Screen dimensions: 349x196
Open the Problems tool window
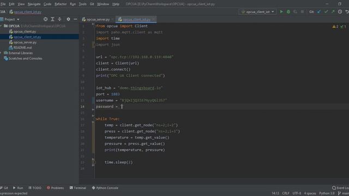(55, 188)
